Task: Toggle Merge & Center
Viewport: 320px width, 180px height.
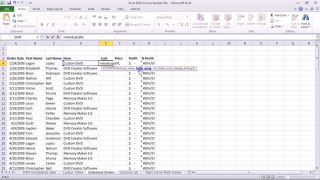Action: (x=138, y=24)
